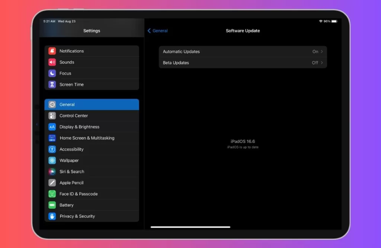Tap the Face ID & Passcode face icon
Screen dimensions: 381x248
(52, 194)
